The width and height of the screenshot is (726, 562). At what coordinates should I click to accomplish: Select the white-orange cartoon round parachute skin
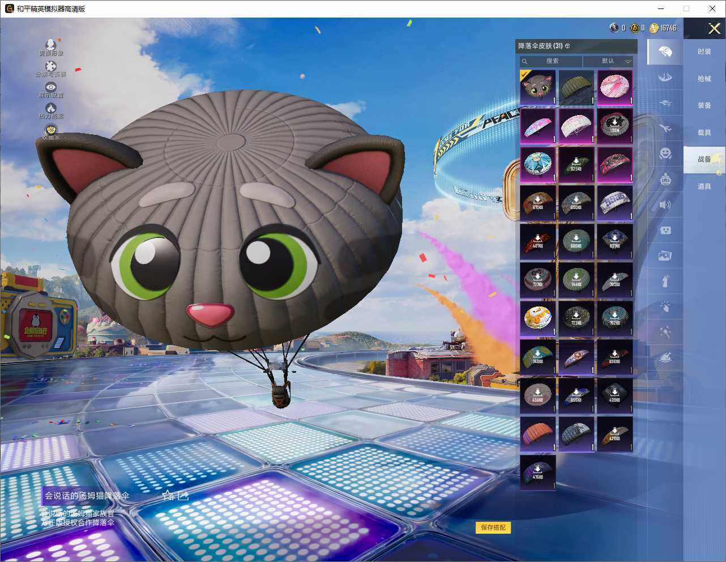coord(538,319)
